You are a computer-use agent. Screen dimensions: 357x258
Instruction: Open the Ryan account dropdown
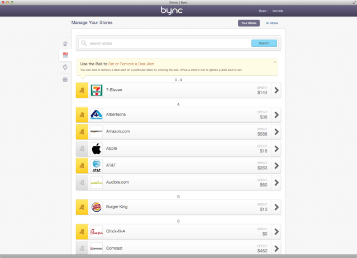coord(264,11)
